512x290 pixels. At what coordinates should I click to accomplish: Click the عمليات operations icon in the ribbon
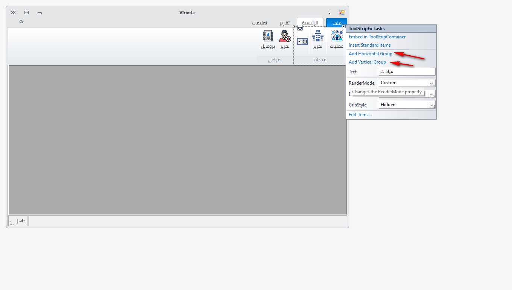(x=337, y=36)
